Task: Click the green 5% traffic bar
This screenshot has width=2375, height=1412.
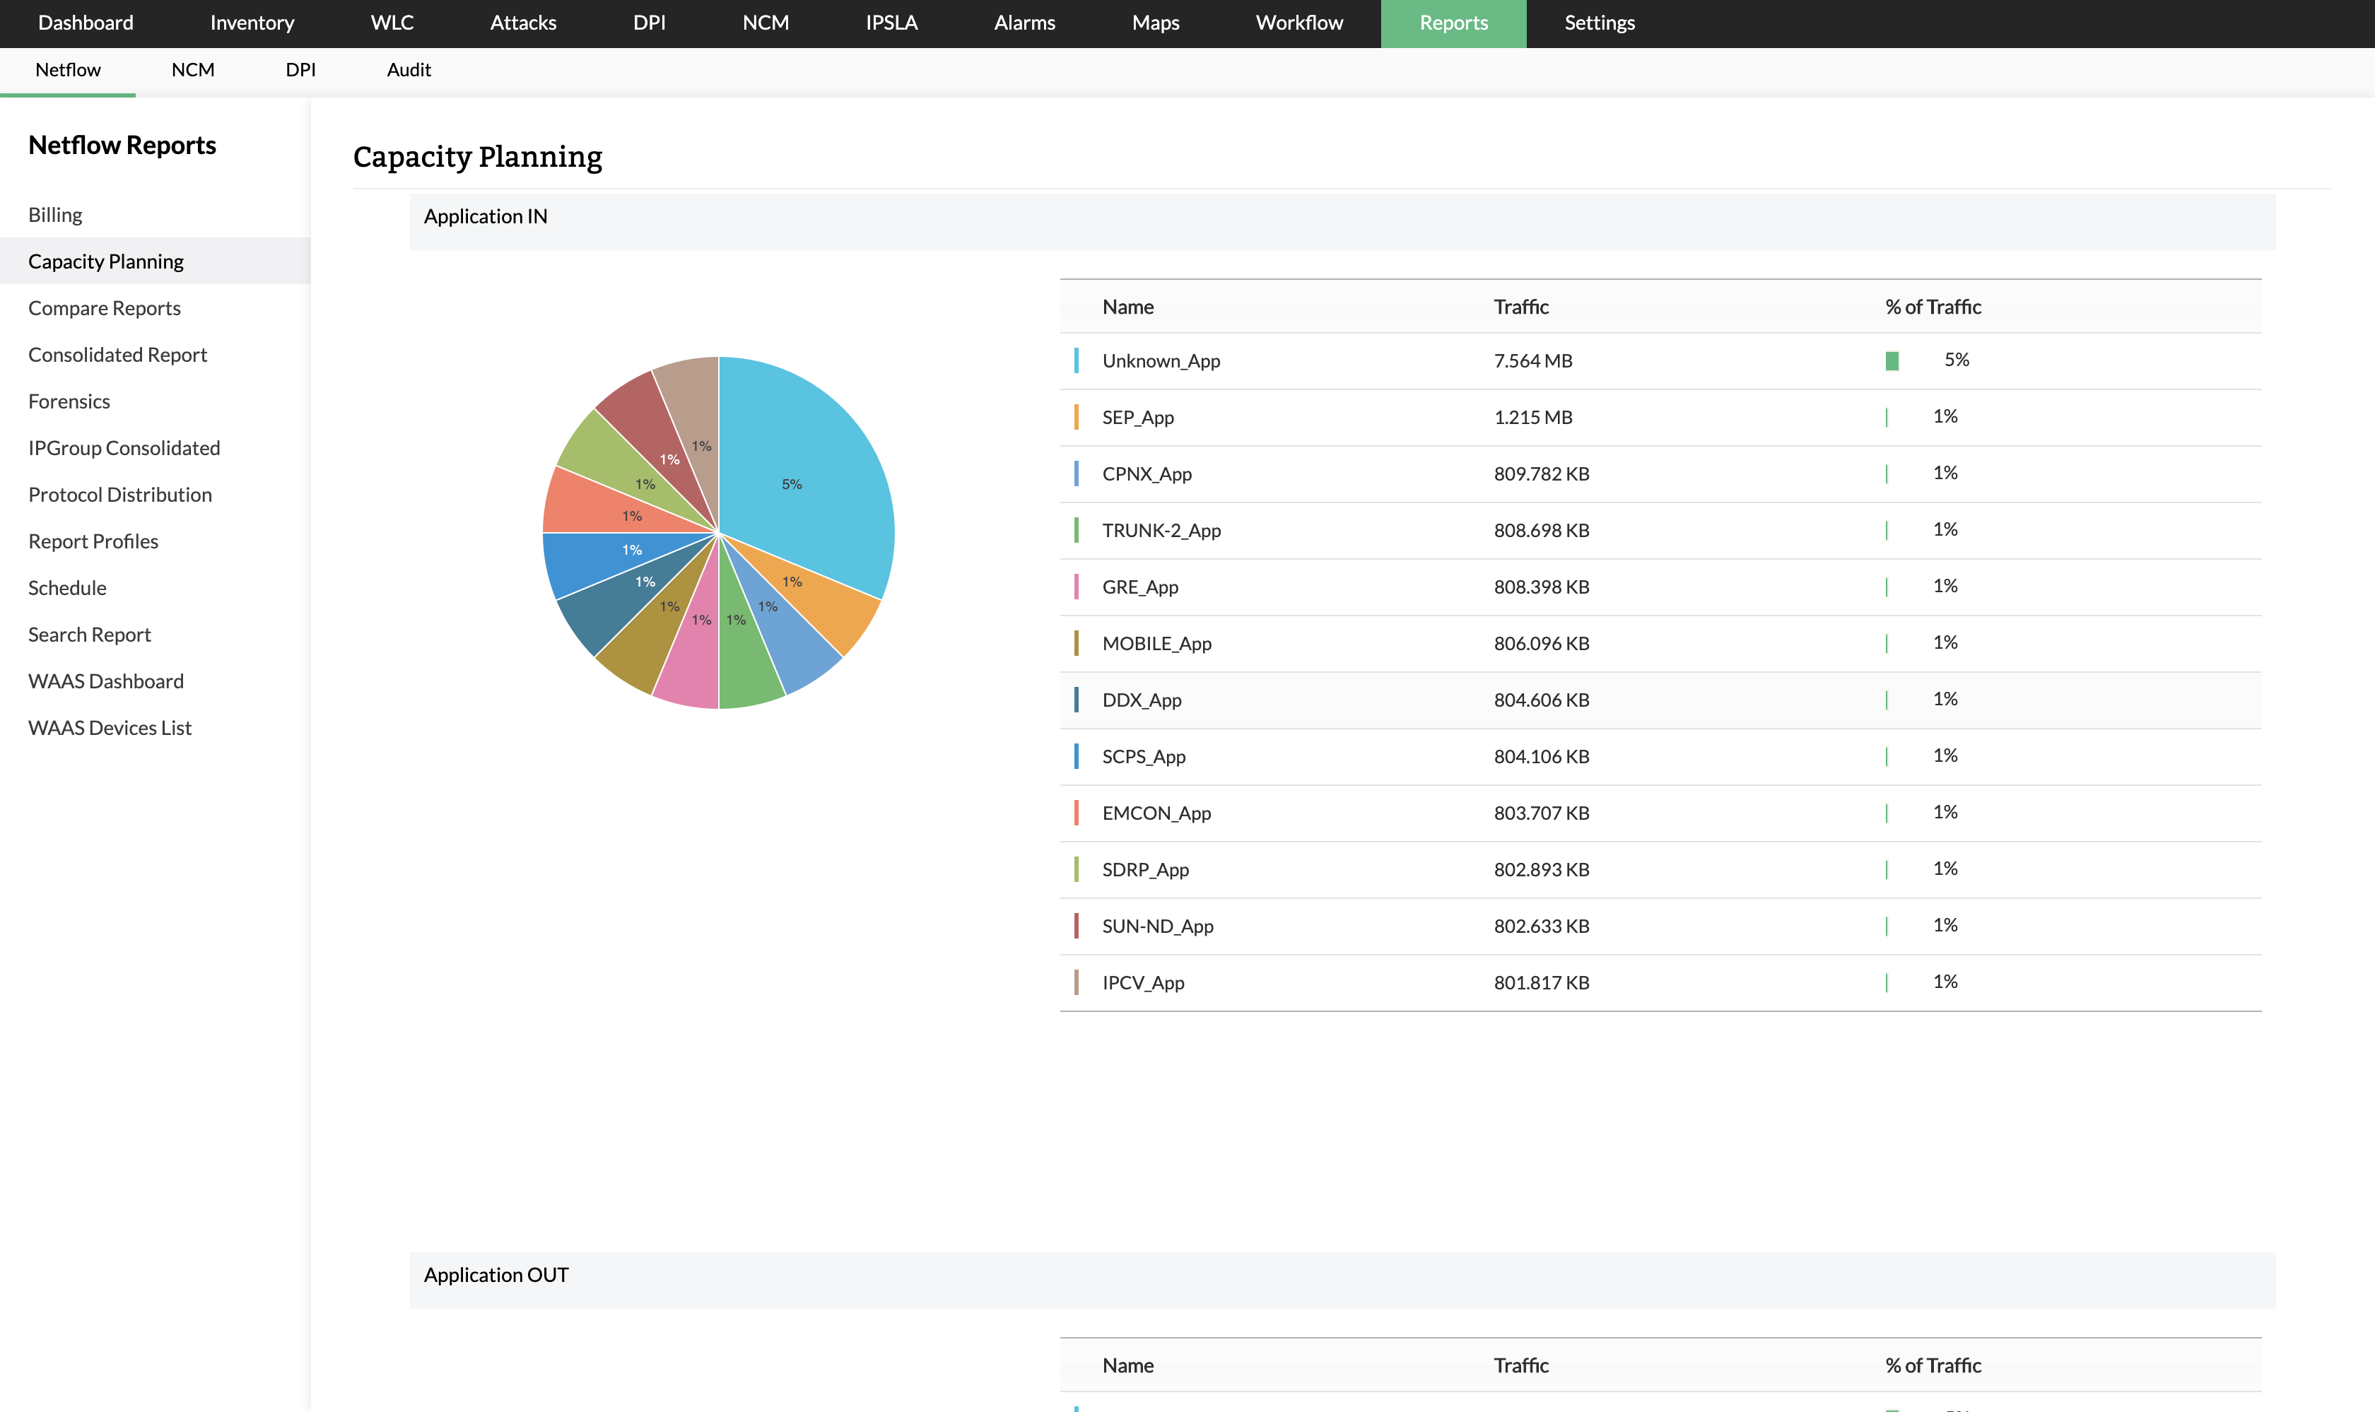Action: point(1892,362)
